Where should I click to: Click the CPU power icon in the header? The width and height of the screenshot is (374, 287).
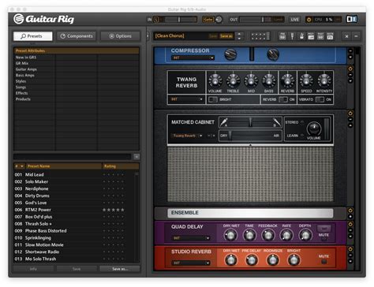pyautogui.click(x=309, y=20)
